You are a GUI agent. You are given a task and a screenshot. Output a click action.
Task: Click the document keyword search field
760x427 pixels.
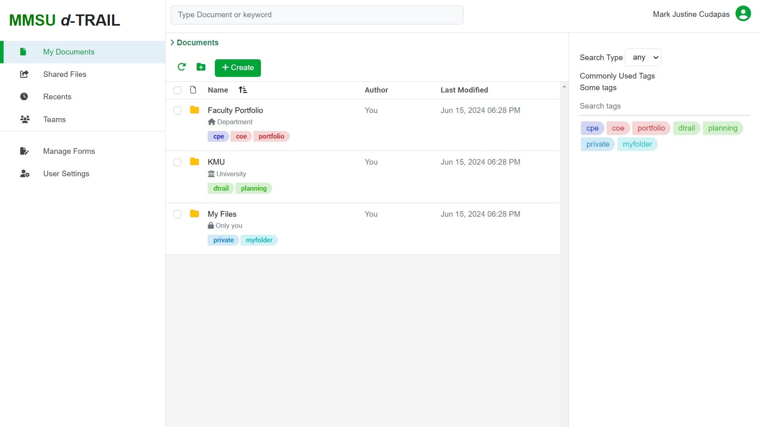[317, 15]
